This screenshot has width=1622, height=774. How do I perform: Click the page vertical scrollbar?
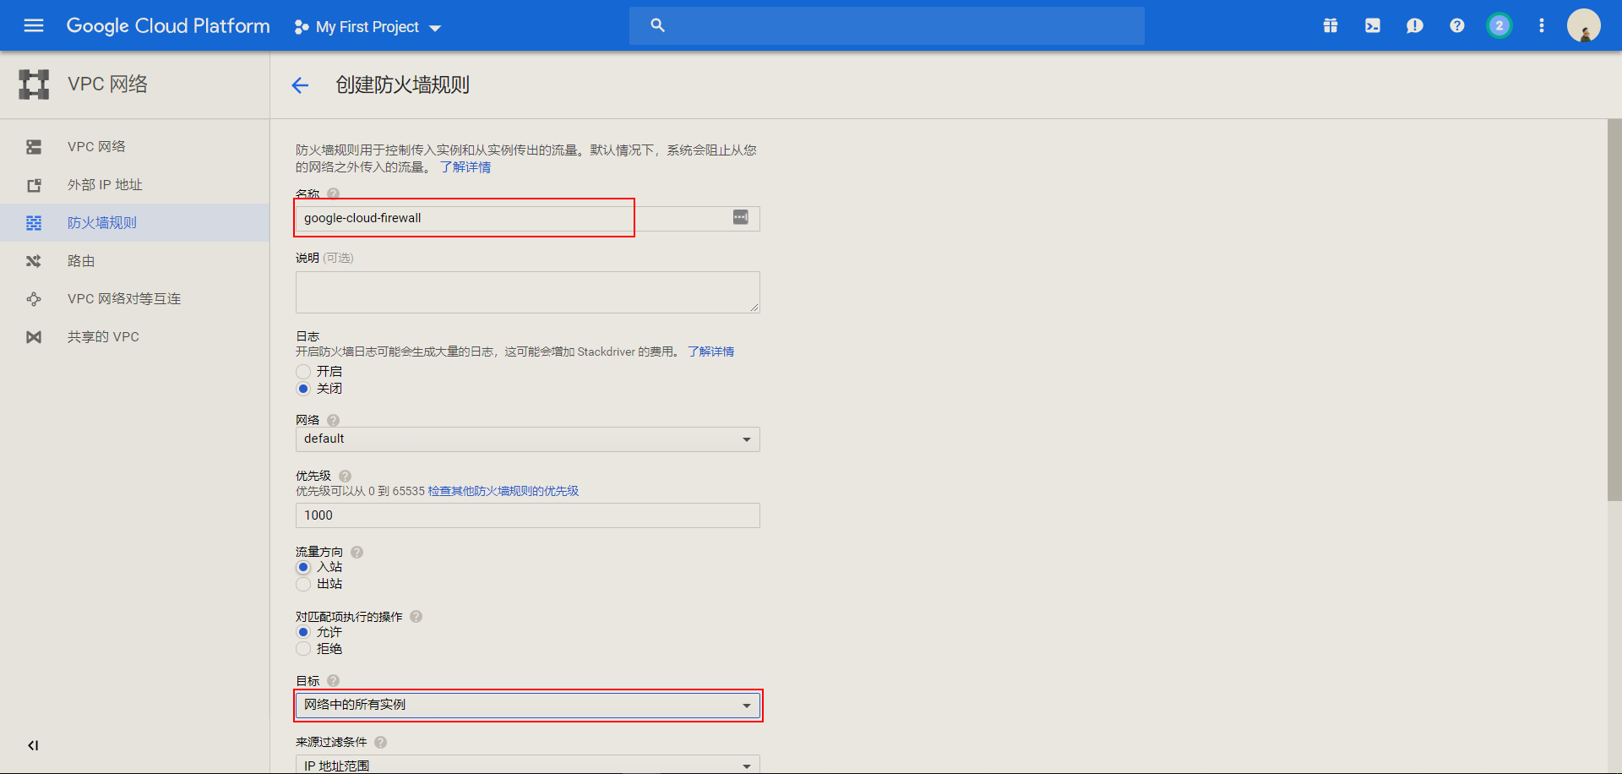pyautogui.click(x=1614, y=310)
